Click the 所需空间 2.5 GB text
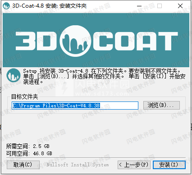 pos(28,146)
